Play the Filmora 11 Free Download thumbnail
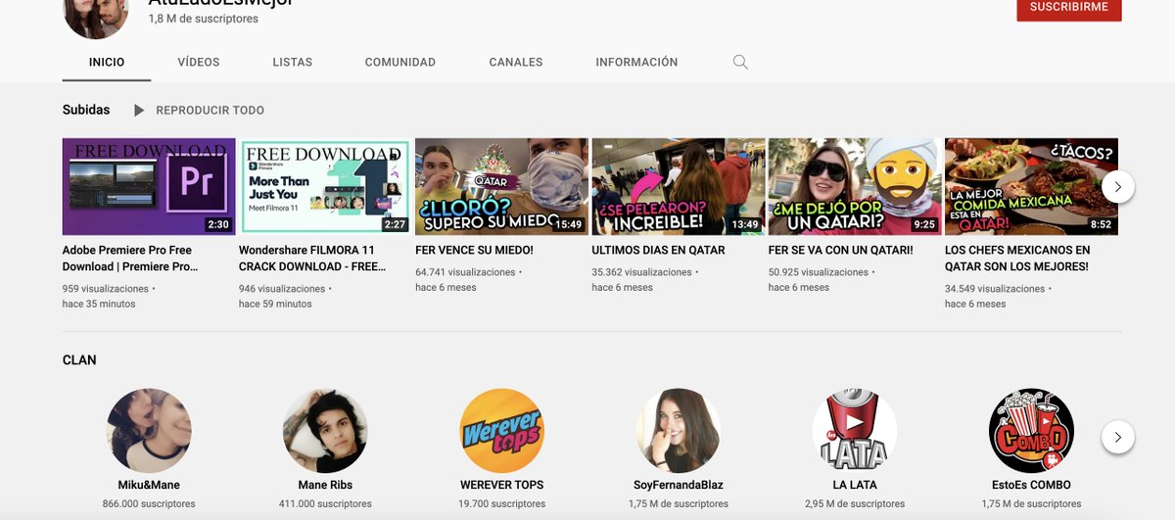The width and height of the screenshot is (1175, 520). pyautogui.click(x=325, y=186)
